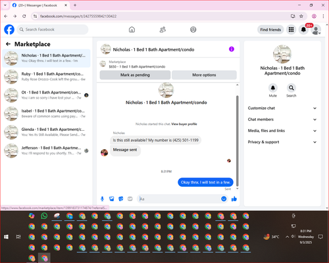Open the purple conversation information icon
This screenshot has width=329, height=263.
click(232, 49)
